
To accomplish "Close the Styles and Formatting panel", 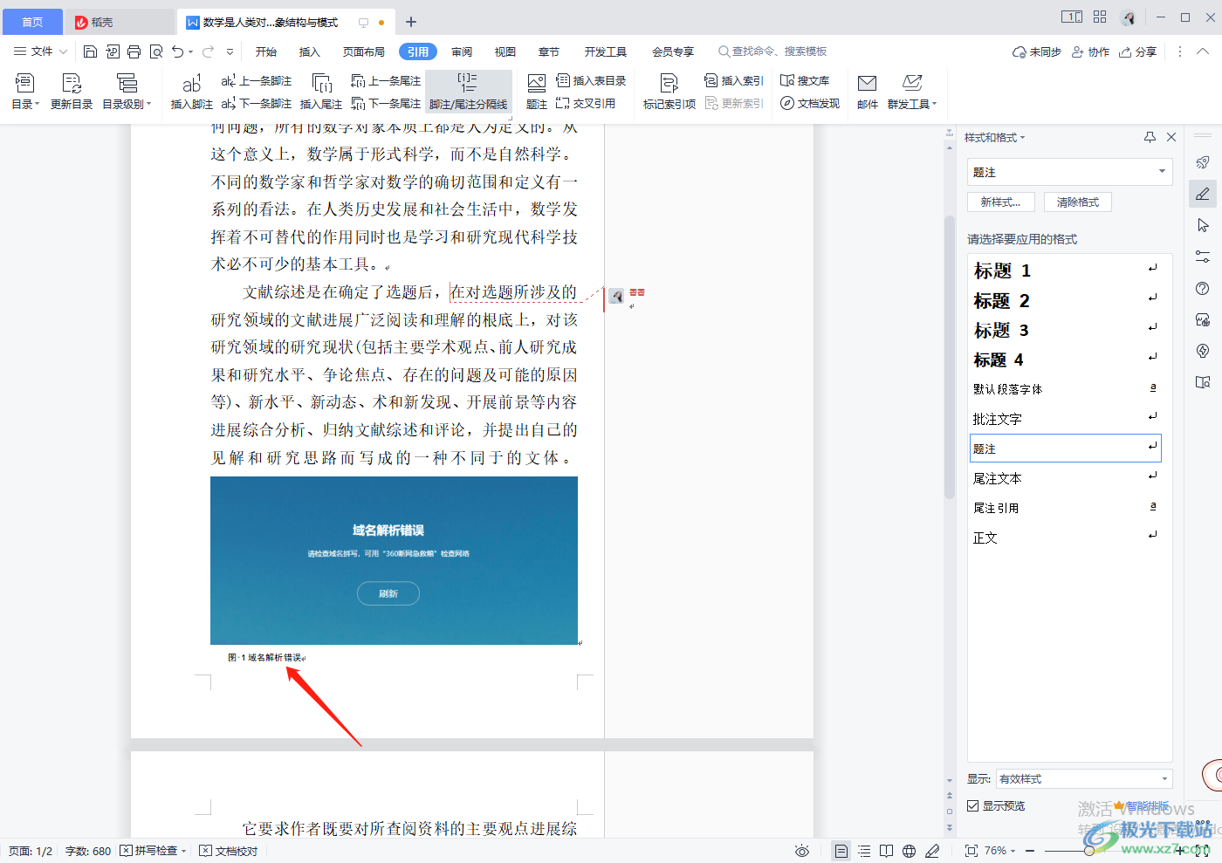I will (1171, 137).
